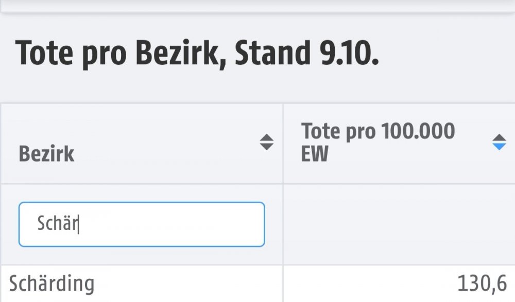Click the Tote pro 100.000 EW header label
The height and width of the screenshot is (302, 515).
[378, 143]
